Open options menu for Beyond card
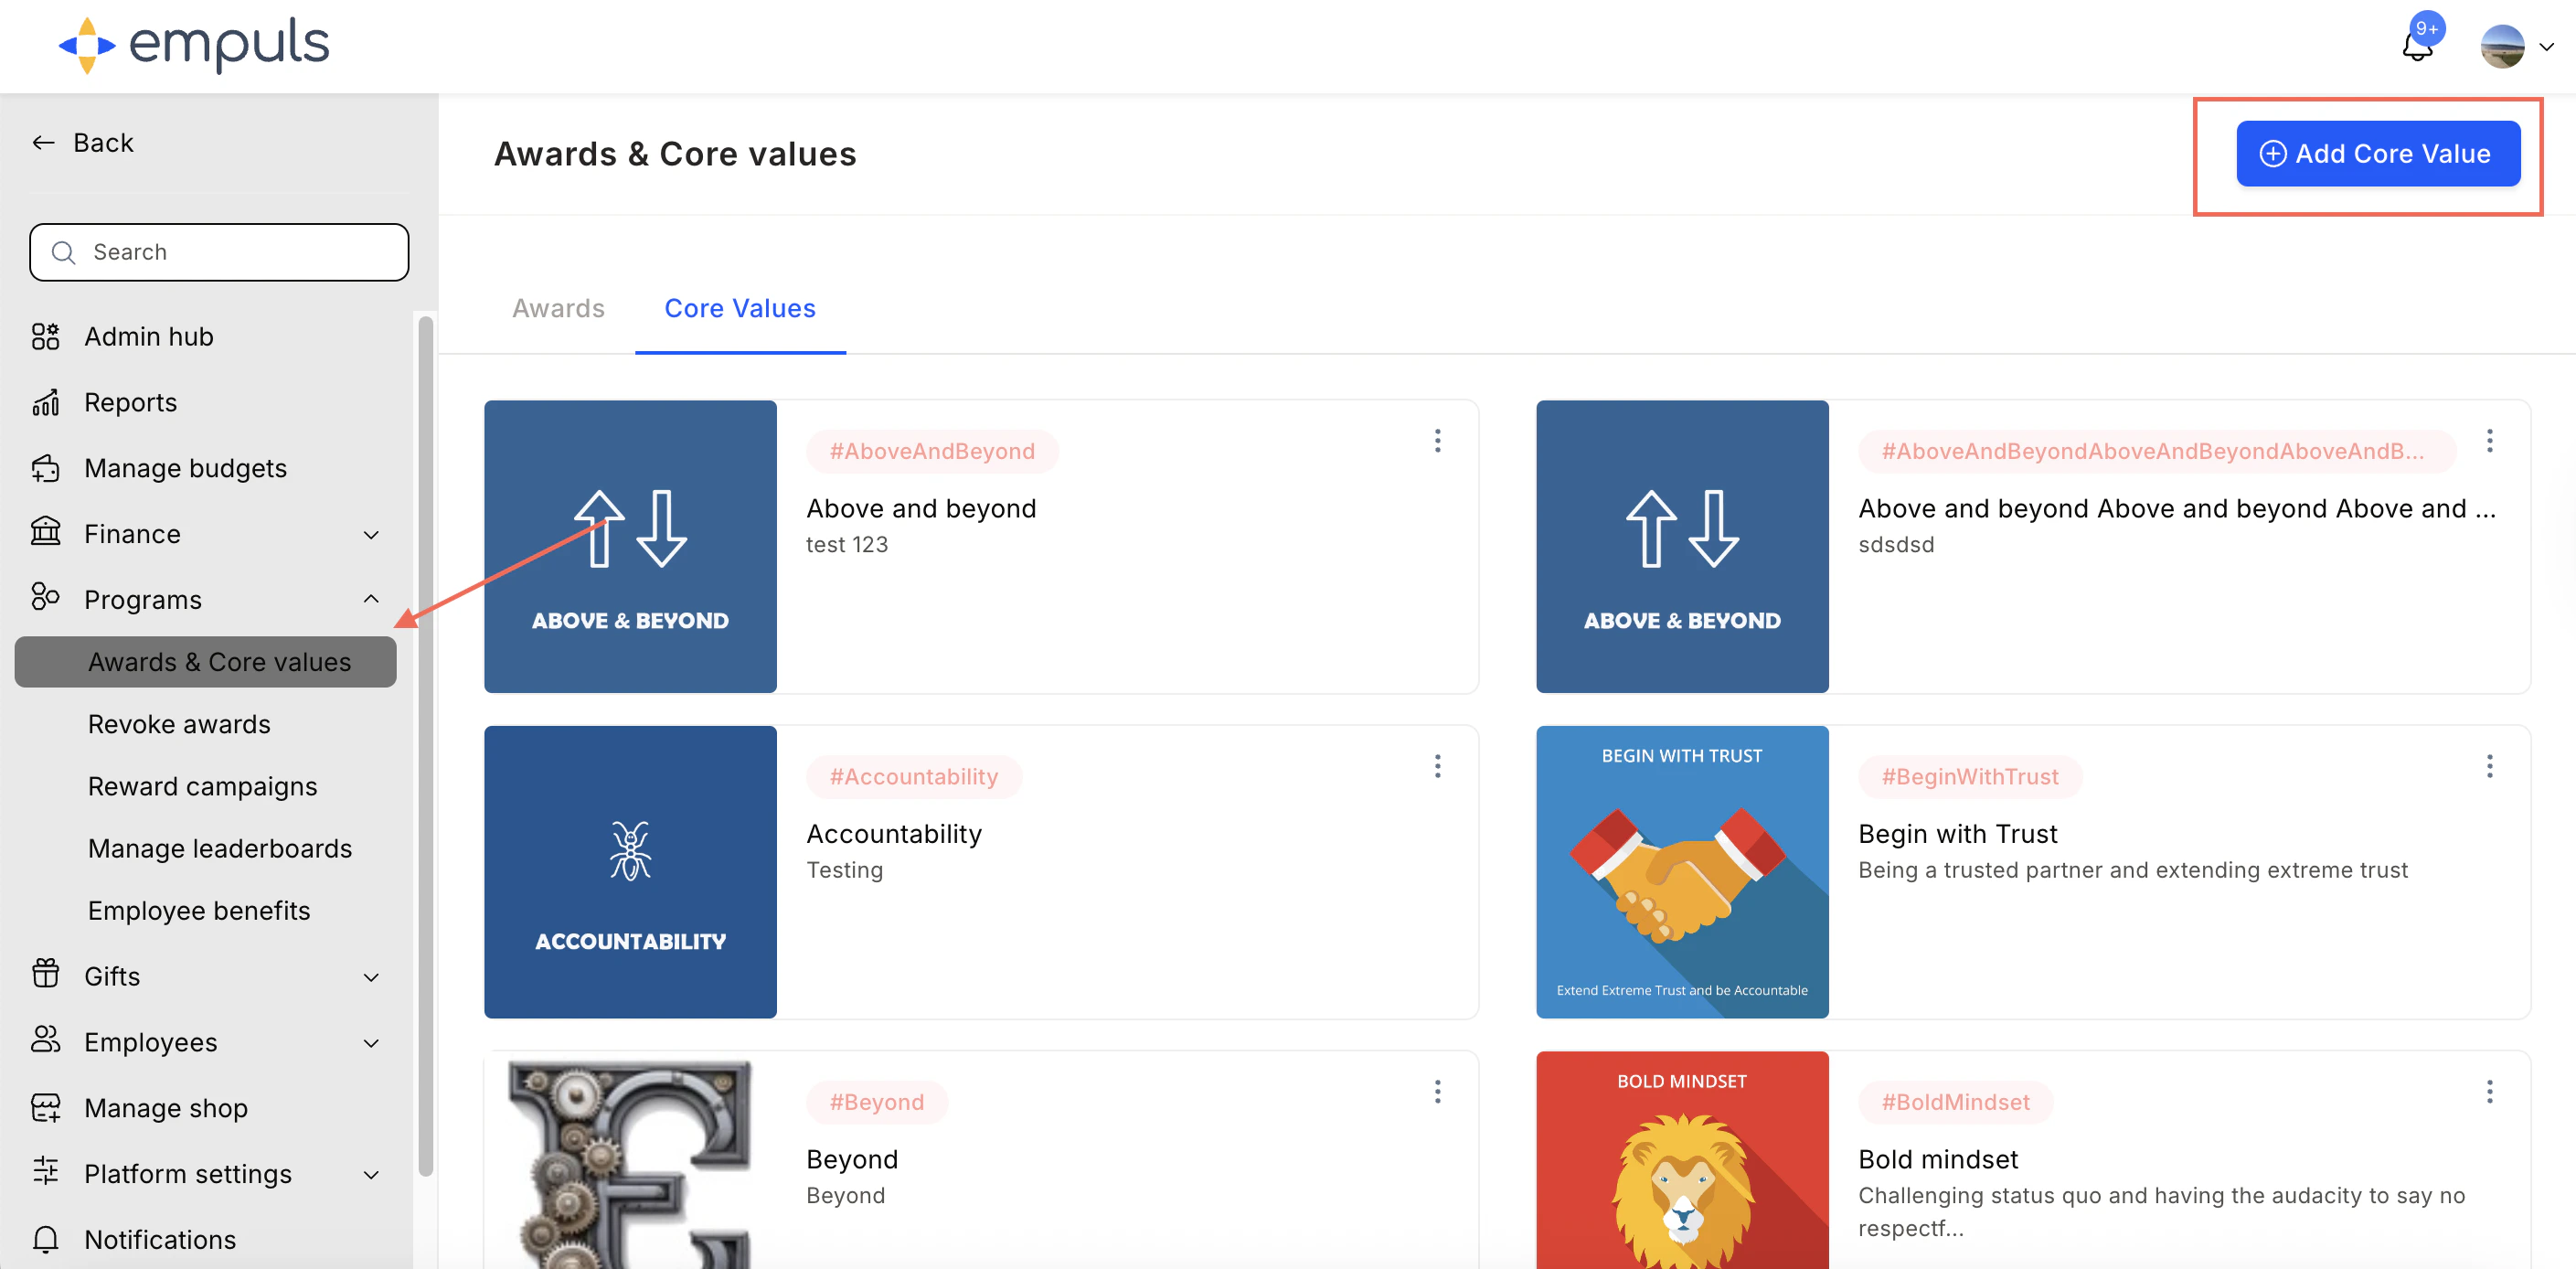 [x=1437, y=1091]
